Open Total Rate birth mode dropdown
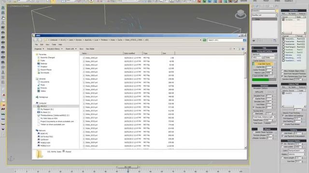Image resolution: width=309 pixels, height=173 pixels. (x=264, y=117)
